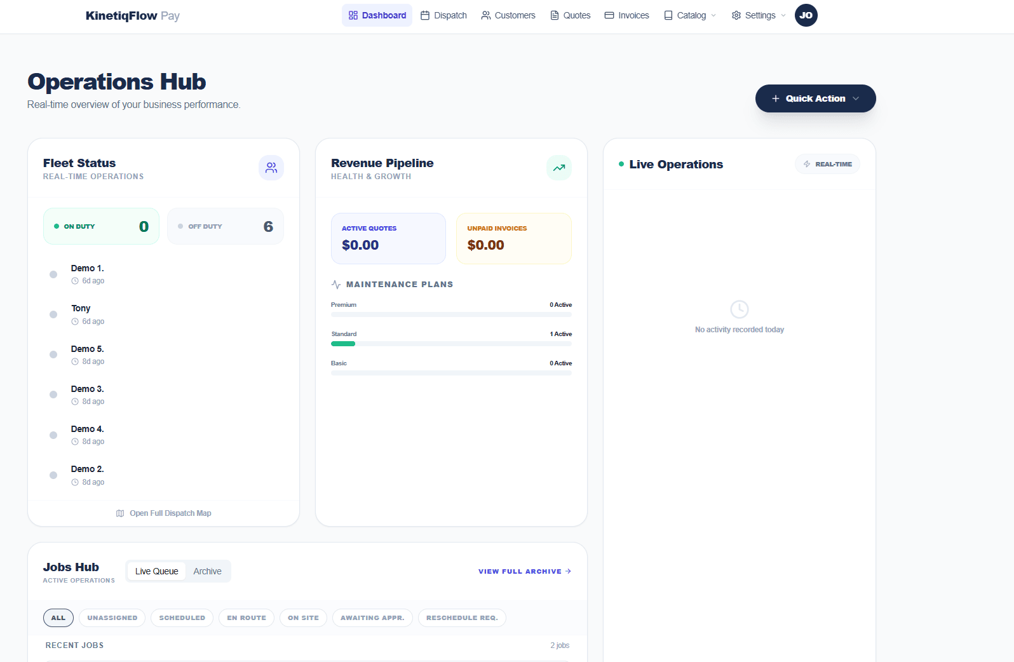Select the ON DUTY counter card

coord(101,226)
